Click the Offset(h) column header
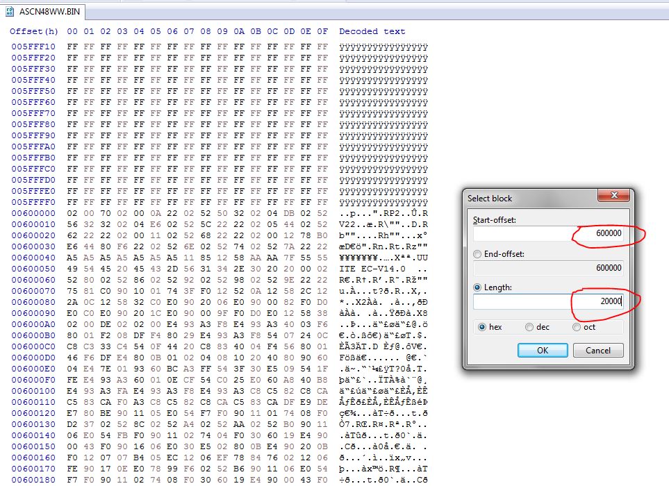 34,31
